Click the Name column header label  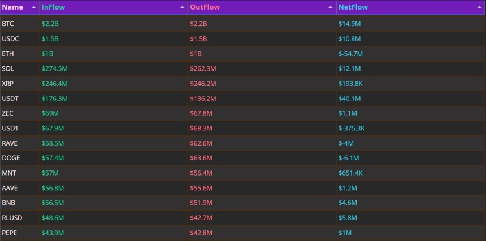tap(12, 7)
